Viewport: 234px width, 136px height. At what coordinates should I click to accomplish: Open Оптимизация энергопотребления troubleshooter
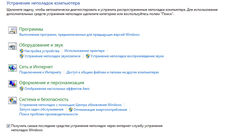coord(100,110)
